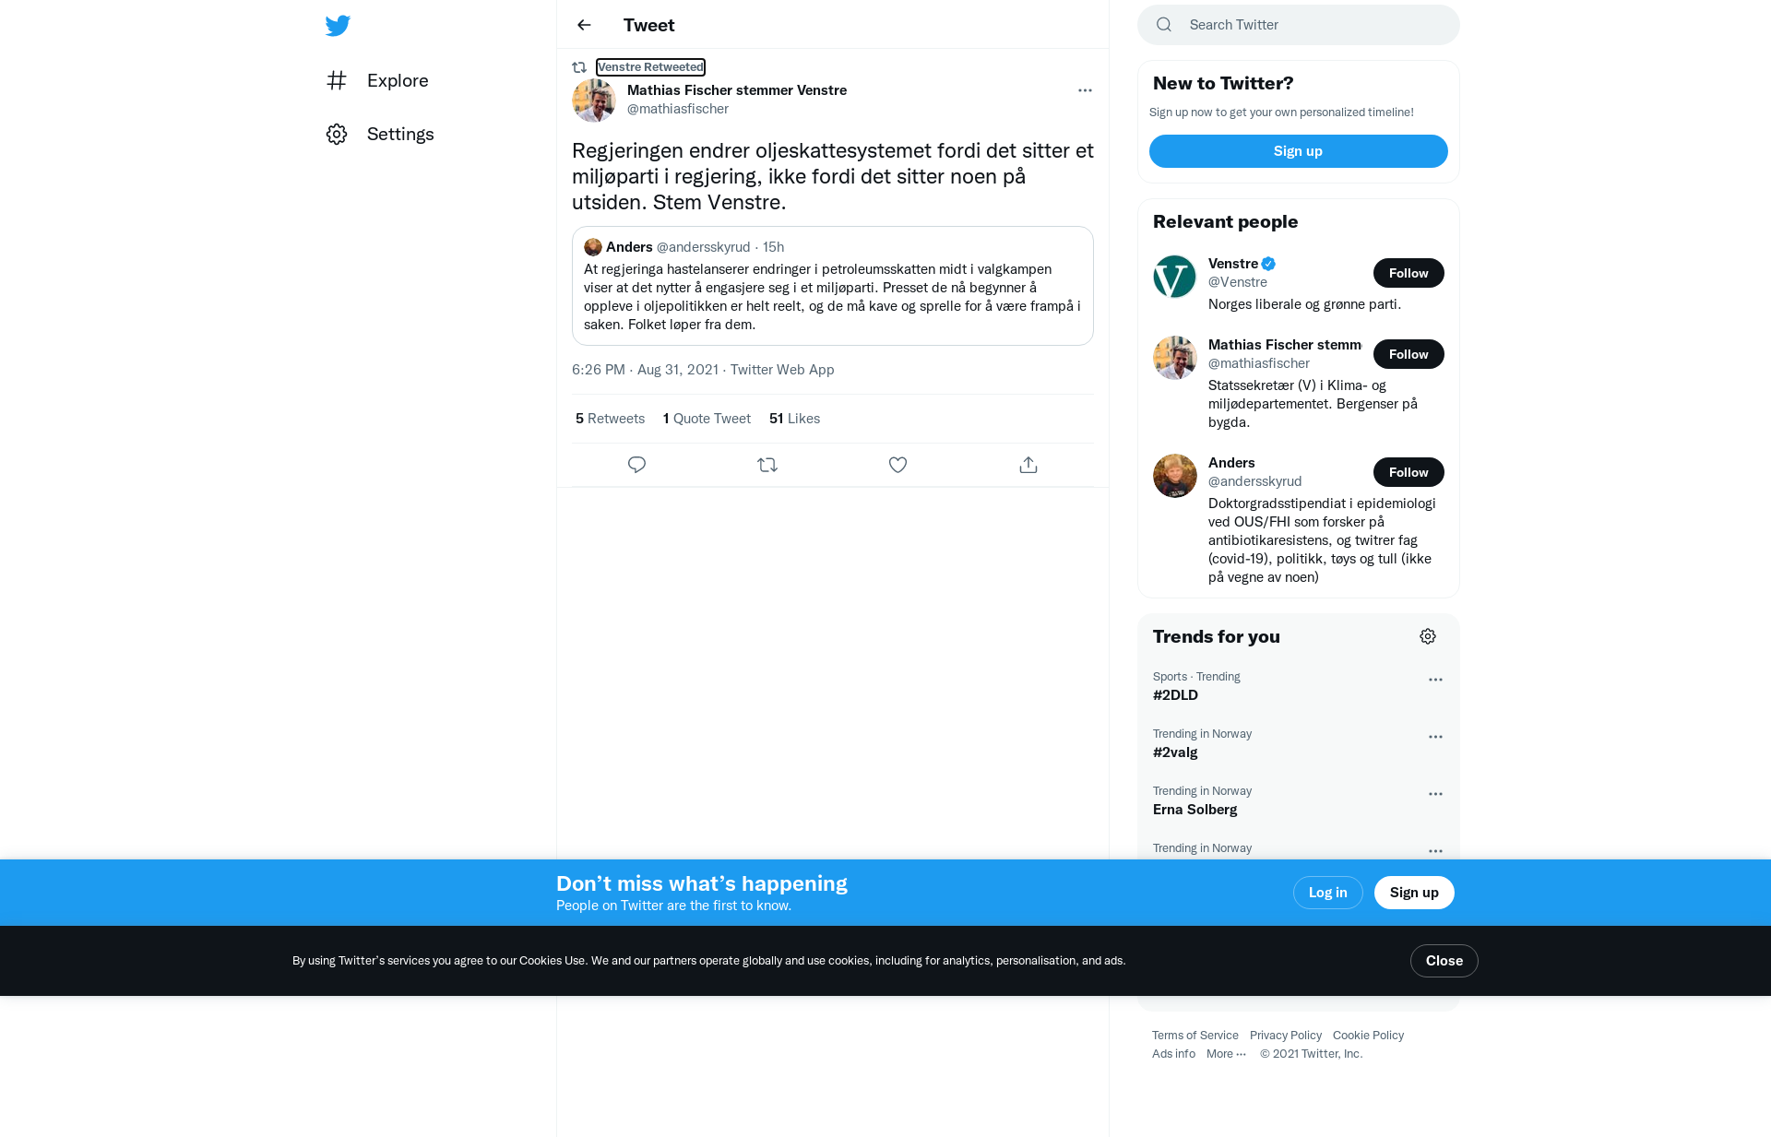
Task: Go back using the arrow icon
Action: [584, 25]
